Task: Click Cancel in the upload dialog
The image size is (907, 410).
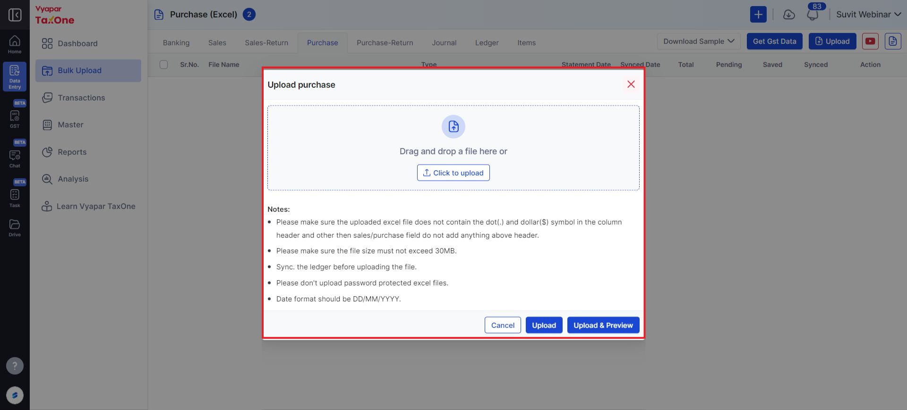Action: tap(503, 325)
